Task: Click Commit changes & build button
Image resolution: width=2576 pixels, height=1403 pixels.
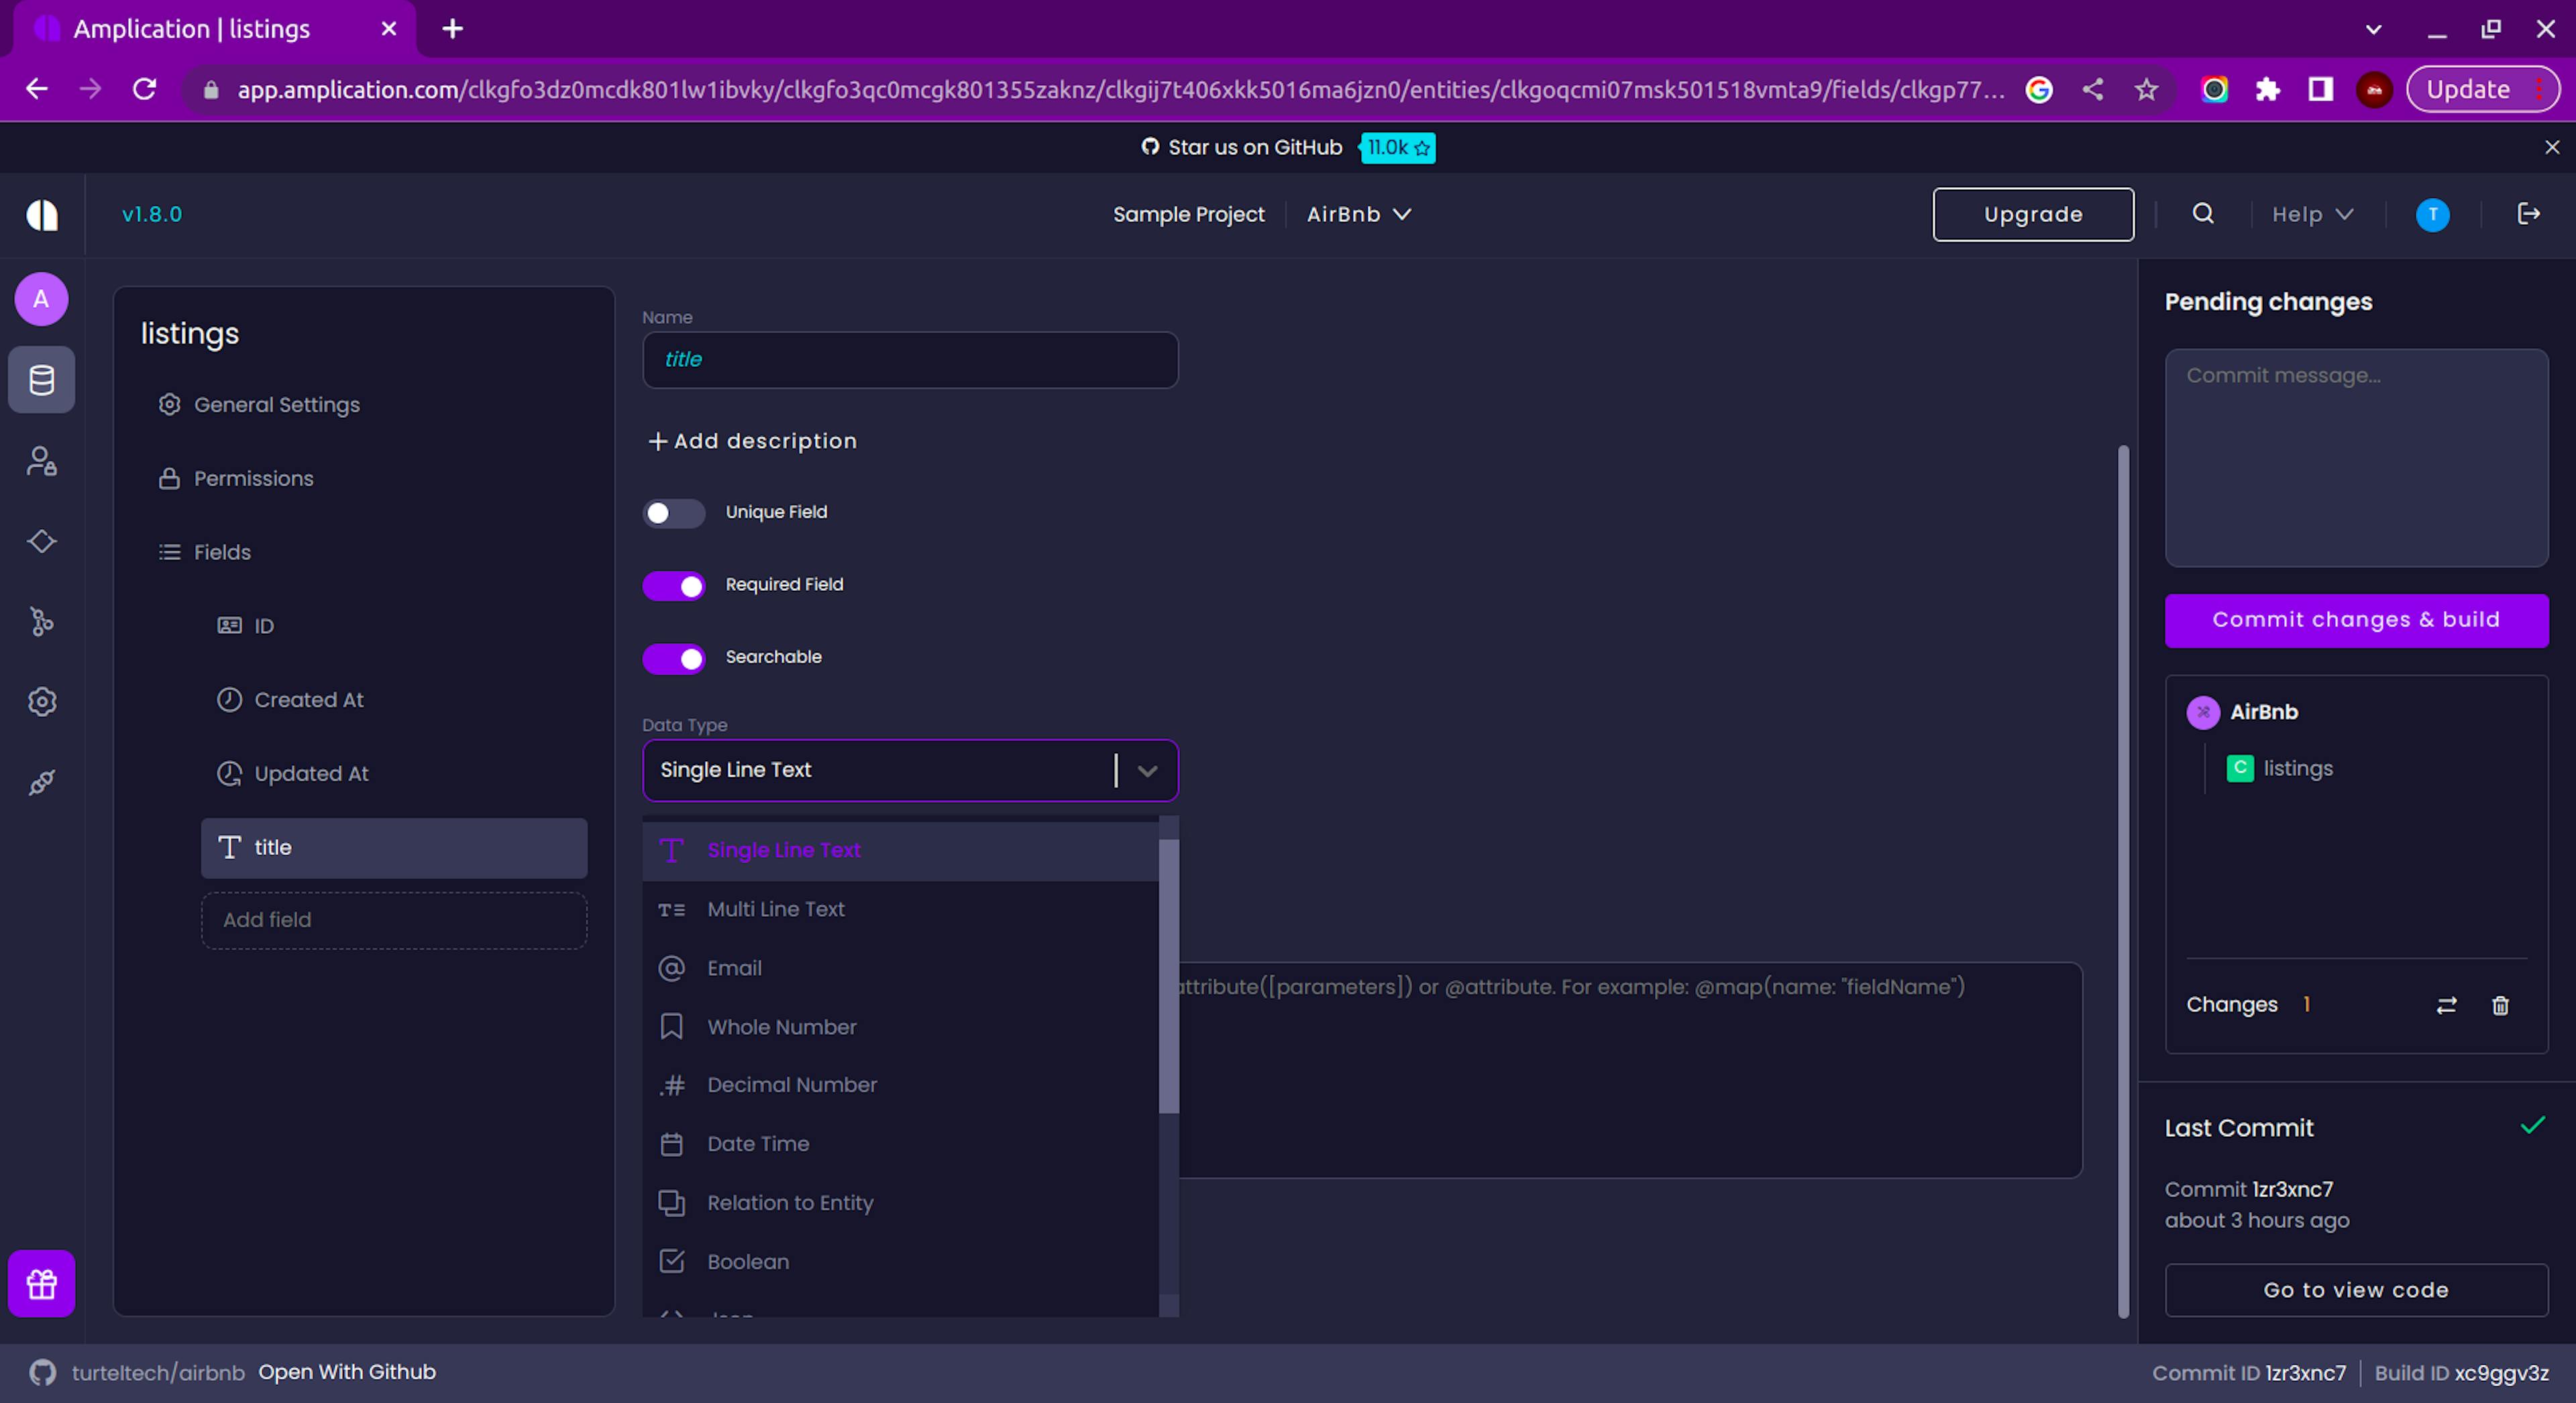Action: (2357, 618)
